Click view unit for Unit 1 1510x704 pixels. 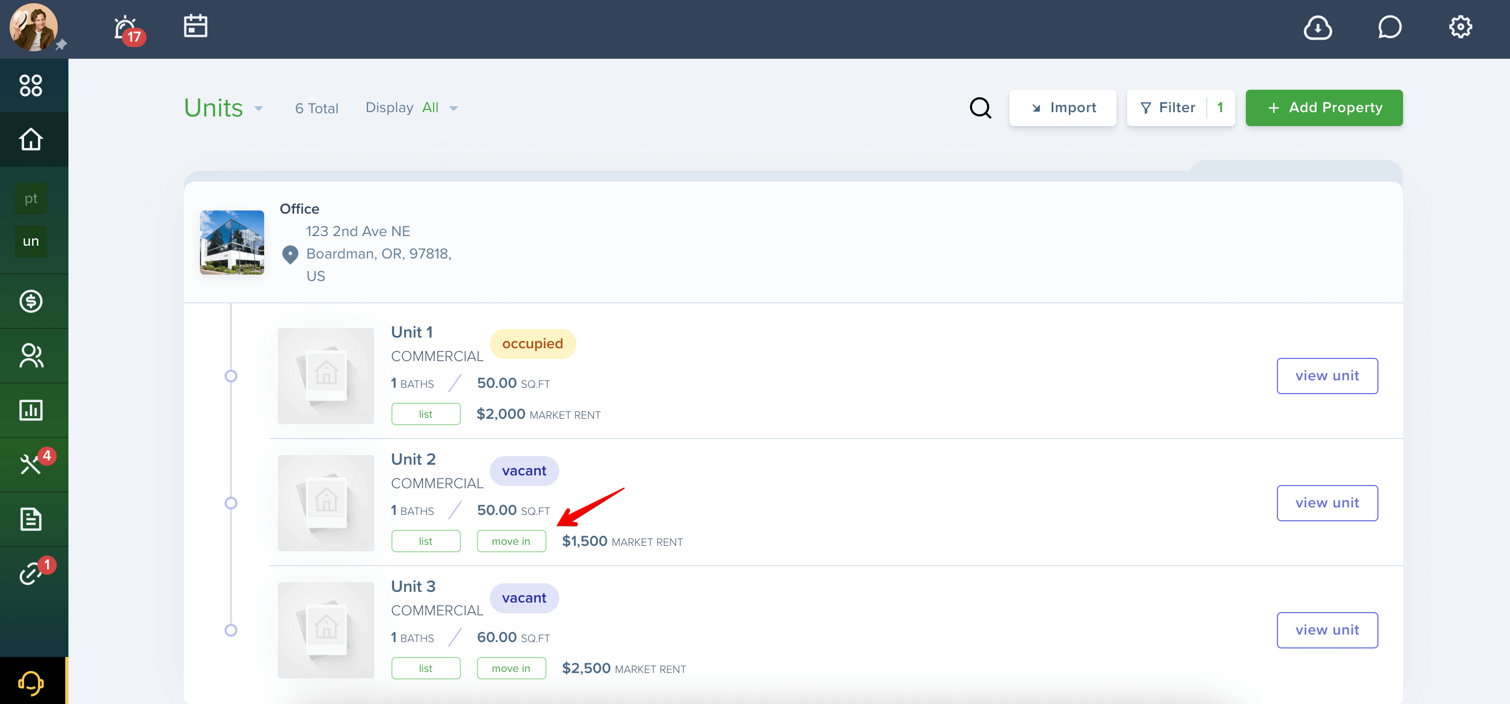1327,376
